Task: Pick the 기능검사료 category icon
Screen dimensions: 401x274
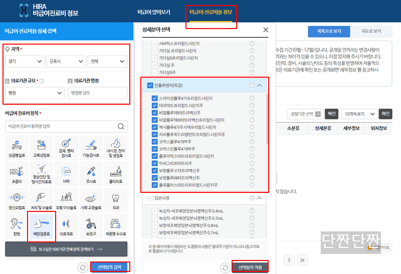Action: pyautogui.click(x=91, y=148)
